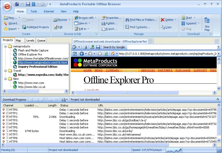Open the Start dropdown arrow
Screen dimensions: 222x153
(x=194, y=18)
